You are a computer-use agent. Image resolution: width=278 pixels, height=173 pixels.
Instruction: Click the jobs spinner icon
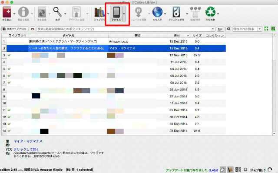(270, 170)
